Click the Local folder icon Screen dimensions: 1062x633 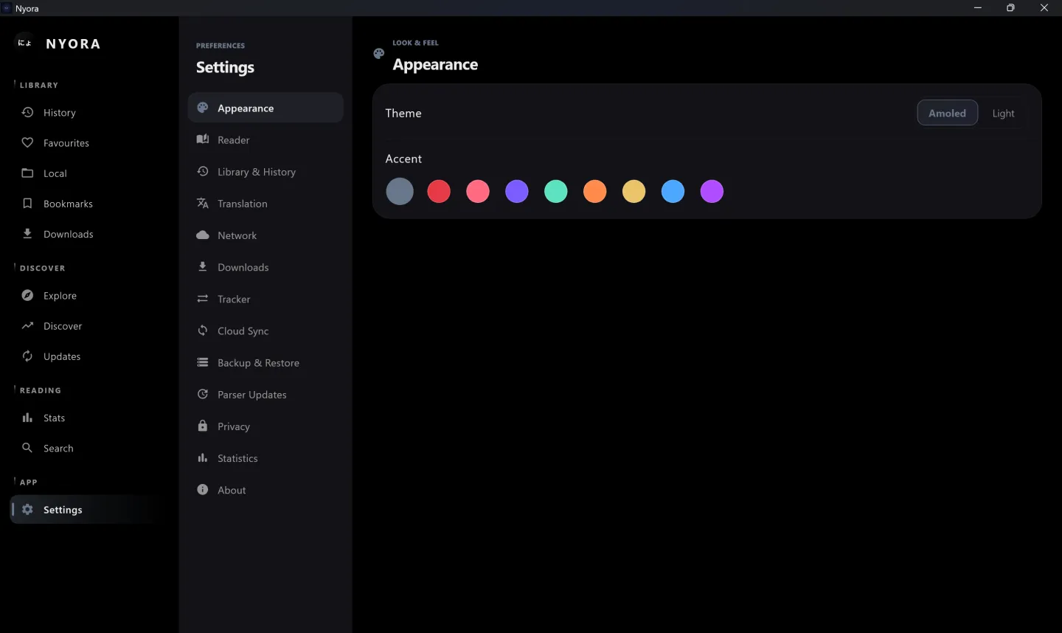point(27,173)
